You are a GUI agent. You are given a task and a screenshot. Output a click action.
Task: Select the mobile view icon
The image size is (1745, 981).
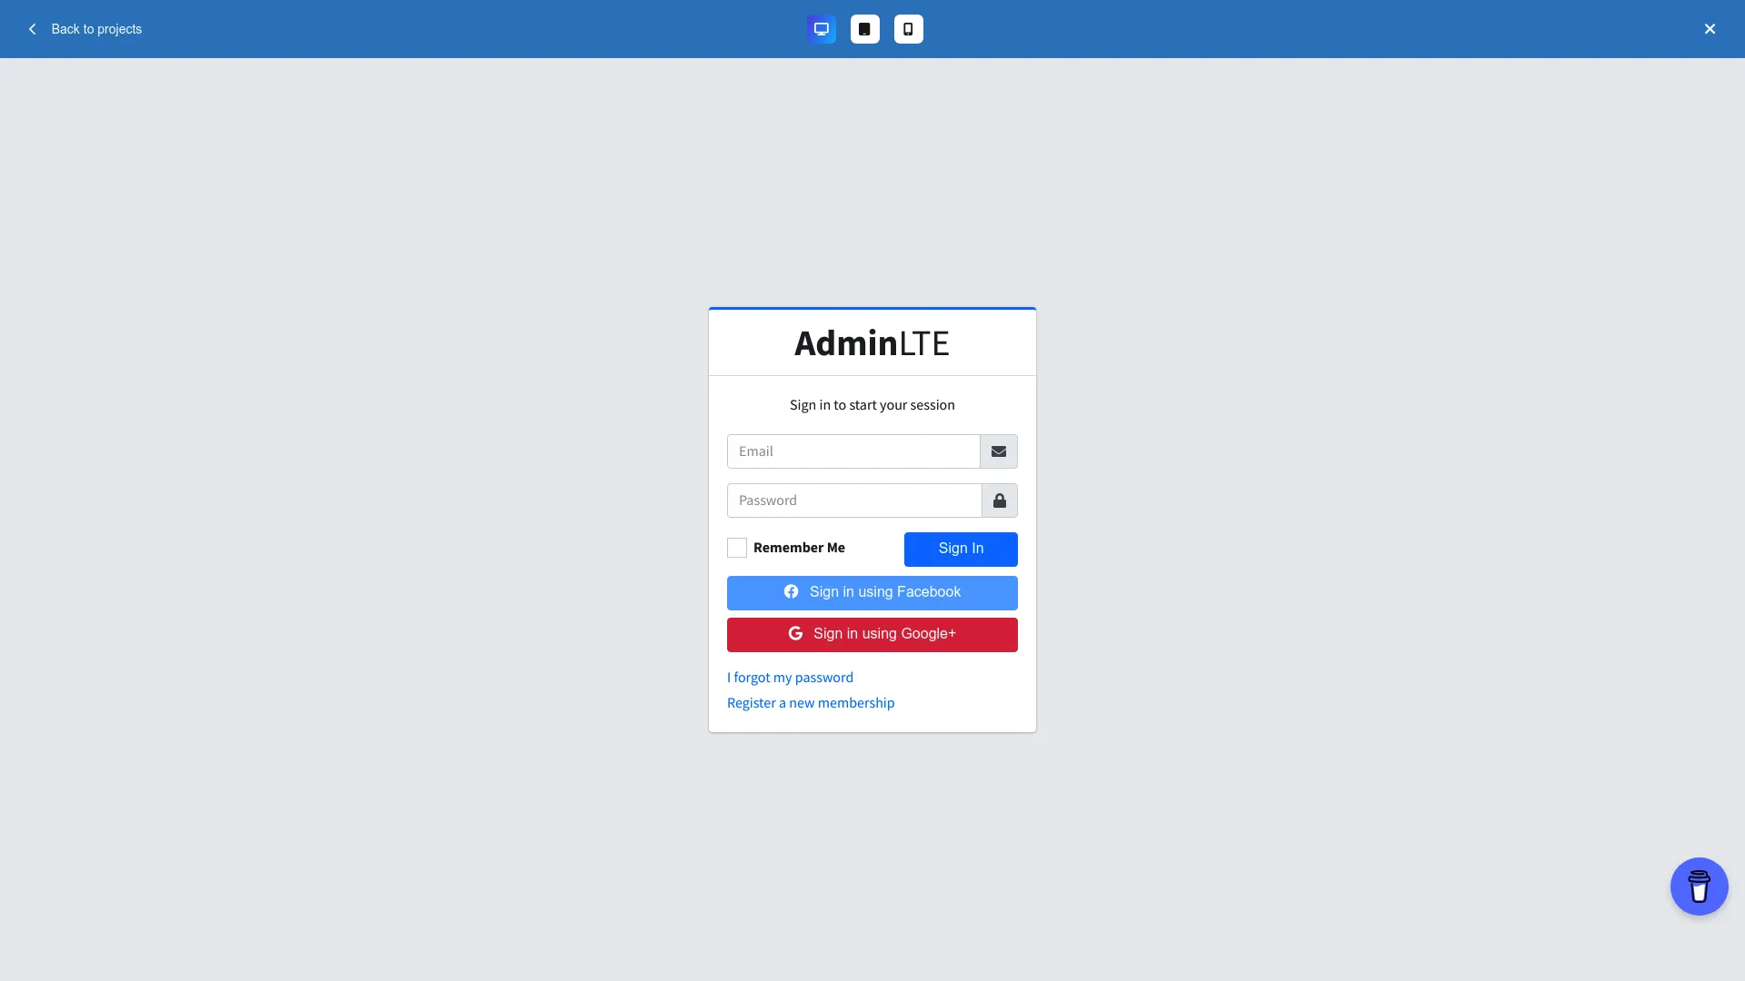[x=909, y=29]
